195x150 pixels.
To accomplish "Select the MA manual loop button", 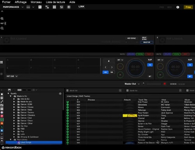I will pyautogui.click(x=112, y=72).
